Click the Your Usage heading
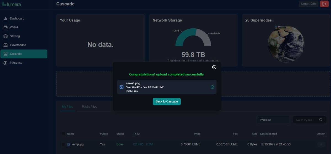This screenshot has width=331, height=154. click(x=70, y=20)
